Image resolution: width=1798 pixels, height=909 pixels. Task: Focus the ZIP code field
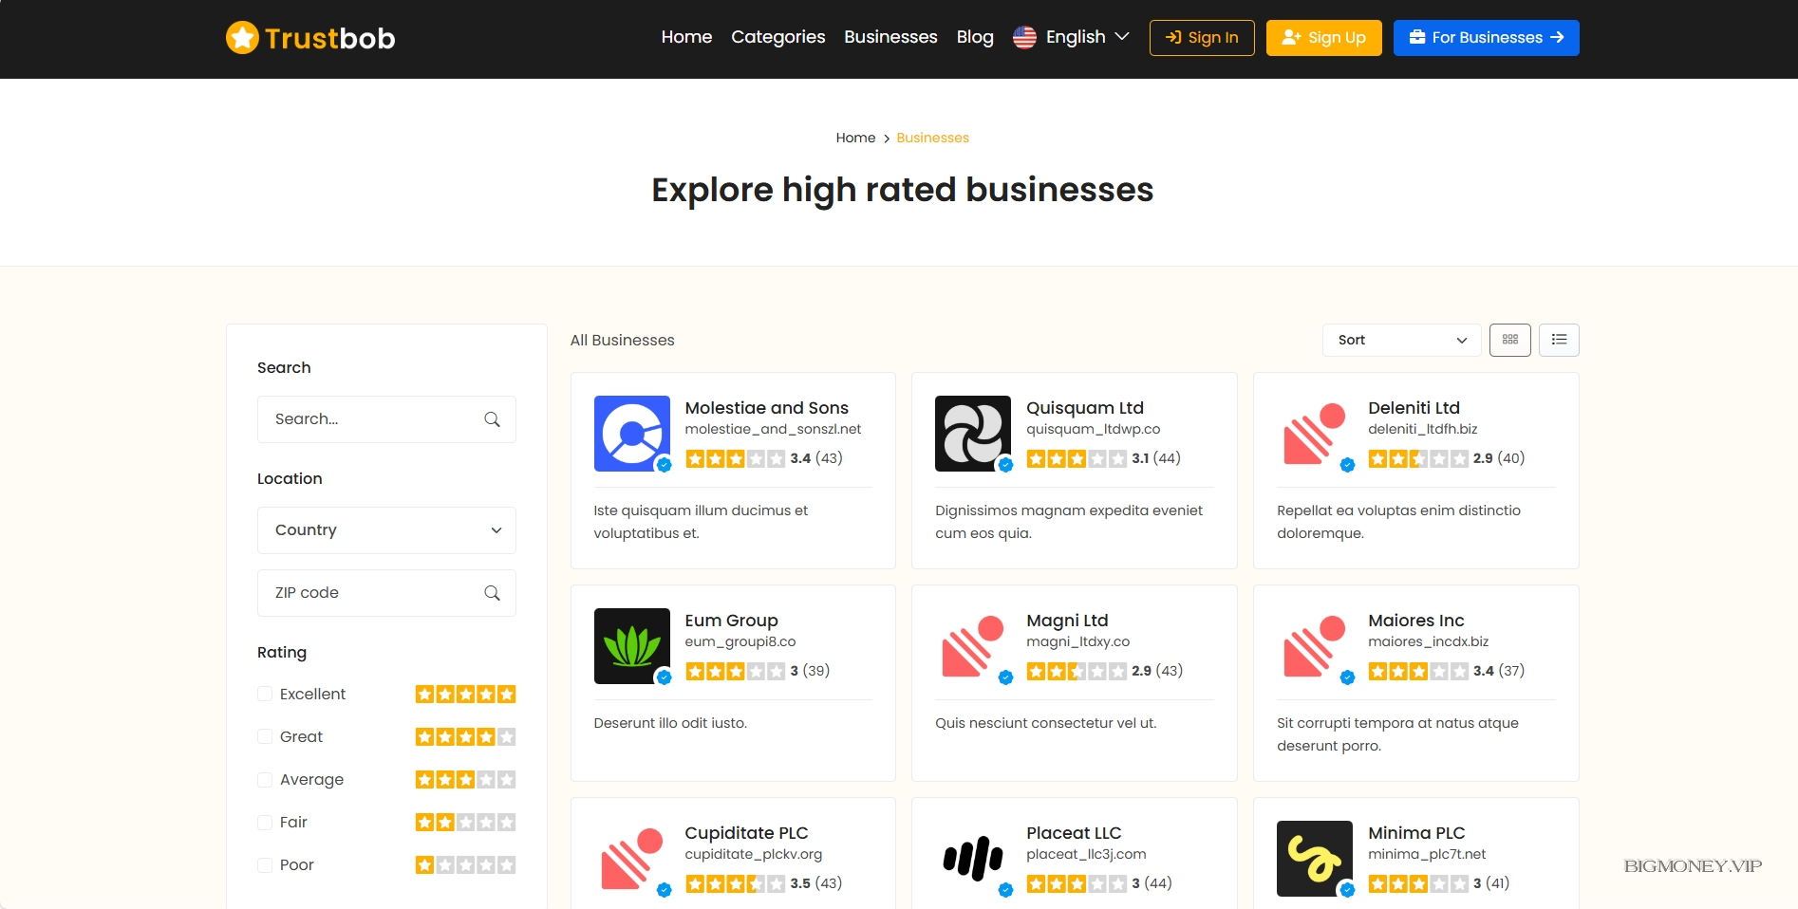(386, 593)
